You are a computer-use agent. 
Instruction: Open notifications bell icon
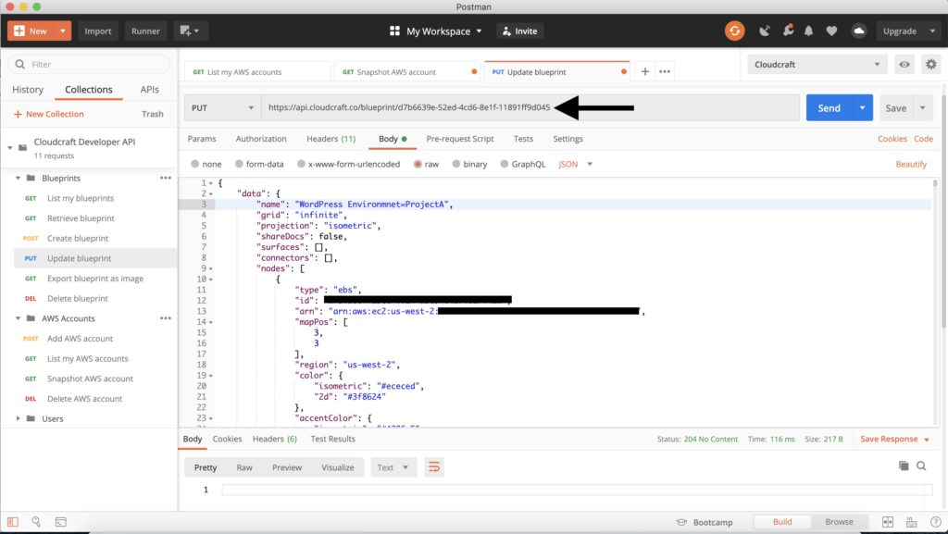[810, 31]
